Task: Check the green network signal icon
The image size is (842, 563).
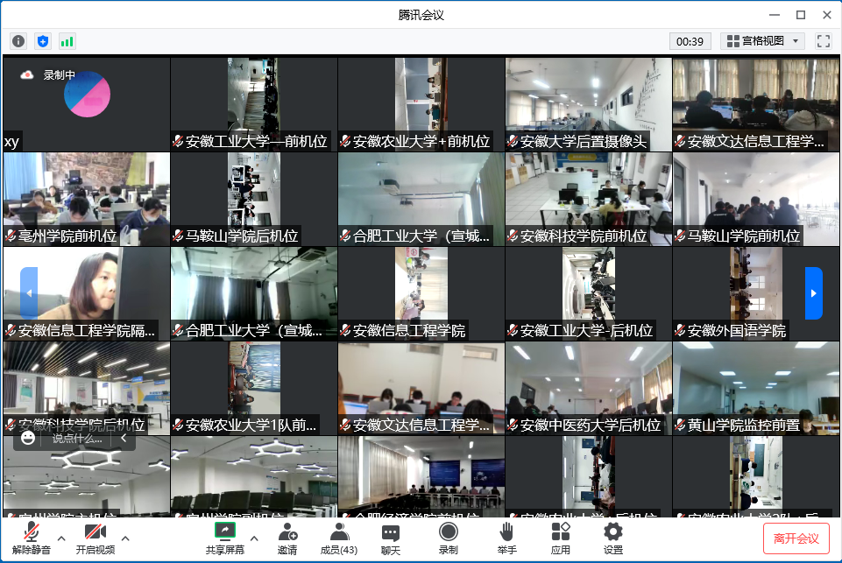Action: point(67,41)
